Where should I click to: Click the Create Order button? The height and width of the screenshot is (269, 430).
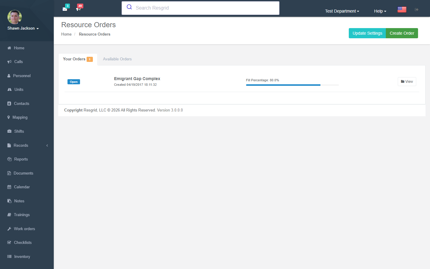(x=402, y=33)
